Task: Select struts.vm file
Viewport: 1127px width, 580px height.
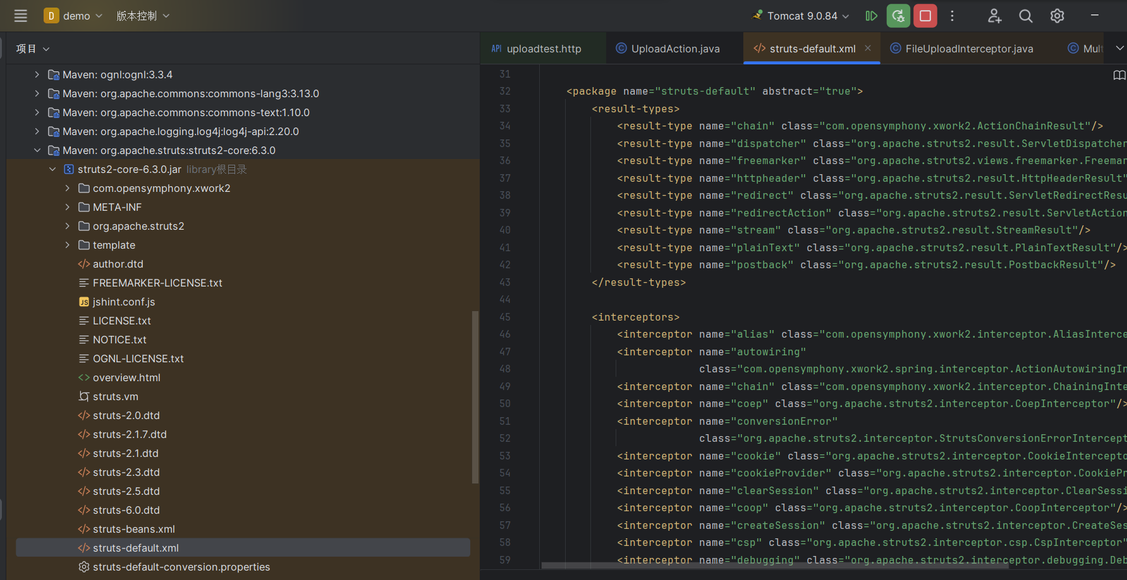Action: coord(116,396)
